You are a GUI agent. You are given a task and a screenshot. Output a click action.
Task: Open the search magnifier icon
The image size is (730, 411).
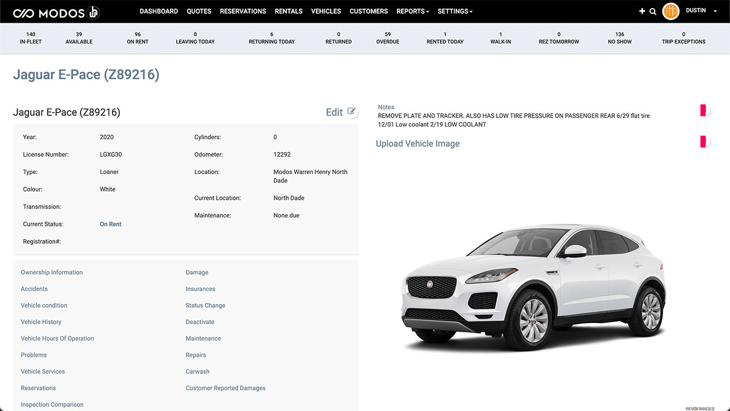tap(653, 11)
